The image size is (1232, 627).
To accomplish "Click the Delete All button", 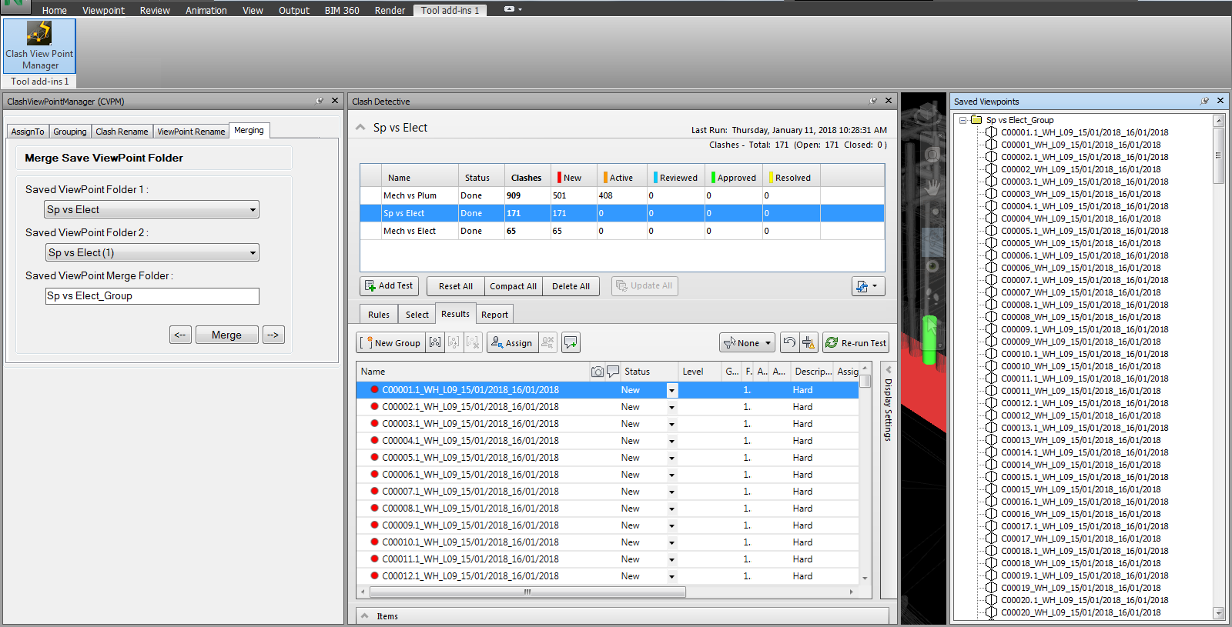I will pyautogui.click(x=571, y=286).
